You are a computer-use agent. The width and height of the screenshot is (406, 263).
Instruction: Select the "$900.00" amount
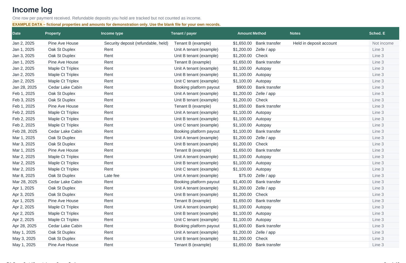click(244, 87)
